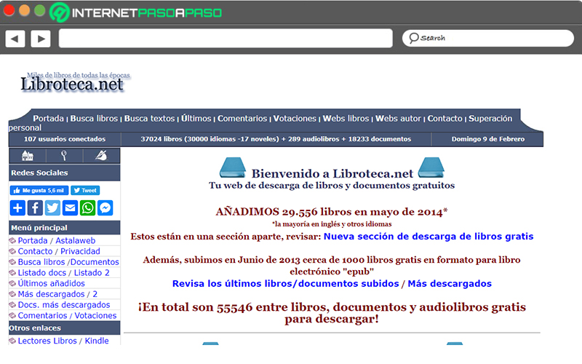This screenshot has height=364, width=582.
Task: Open Revisa los últimos libros/documentos subidos link
Action: tap(285, 284)
